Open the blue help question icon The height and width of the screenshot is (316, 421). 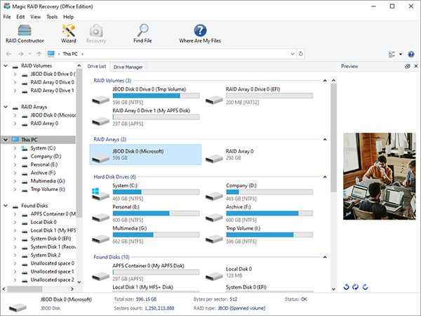410,54
